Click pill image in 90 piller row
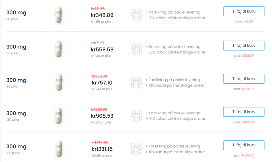The width and height of the screenshot is (272, 162). 59,83
